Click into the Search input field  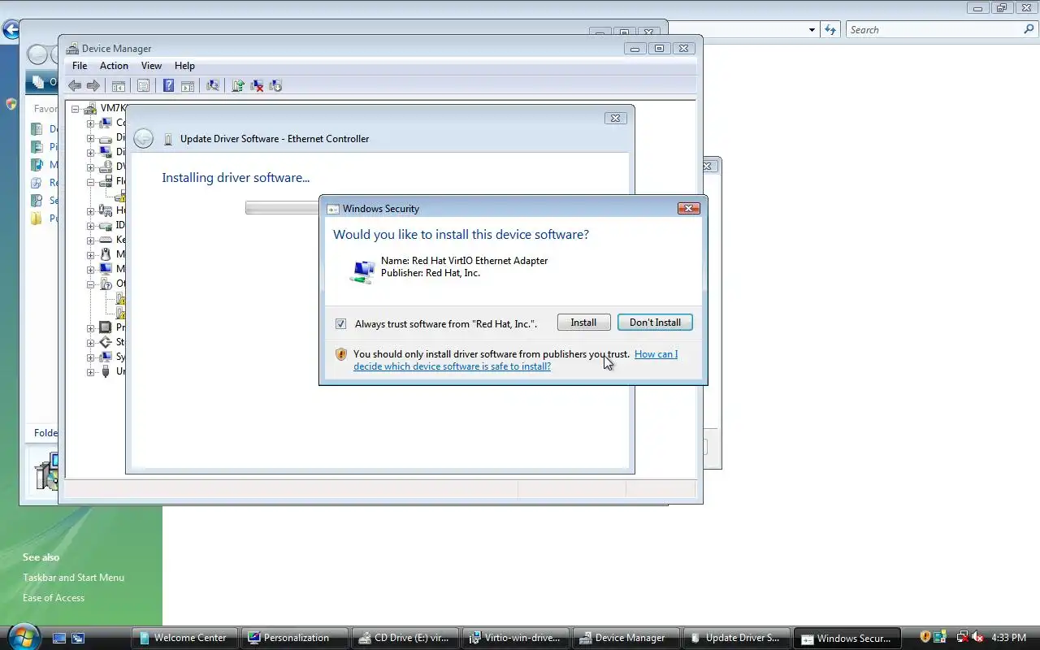(x=934, y=30)
